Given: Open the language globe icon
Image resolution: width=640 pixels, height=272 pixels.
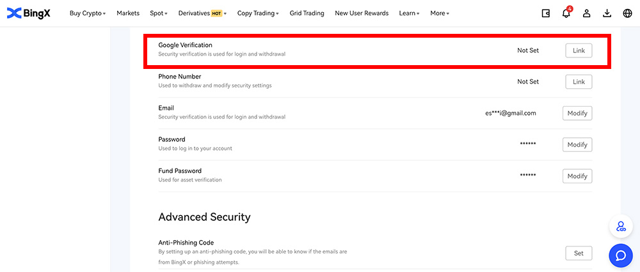Looking at the screenshot, I should 627,13.
